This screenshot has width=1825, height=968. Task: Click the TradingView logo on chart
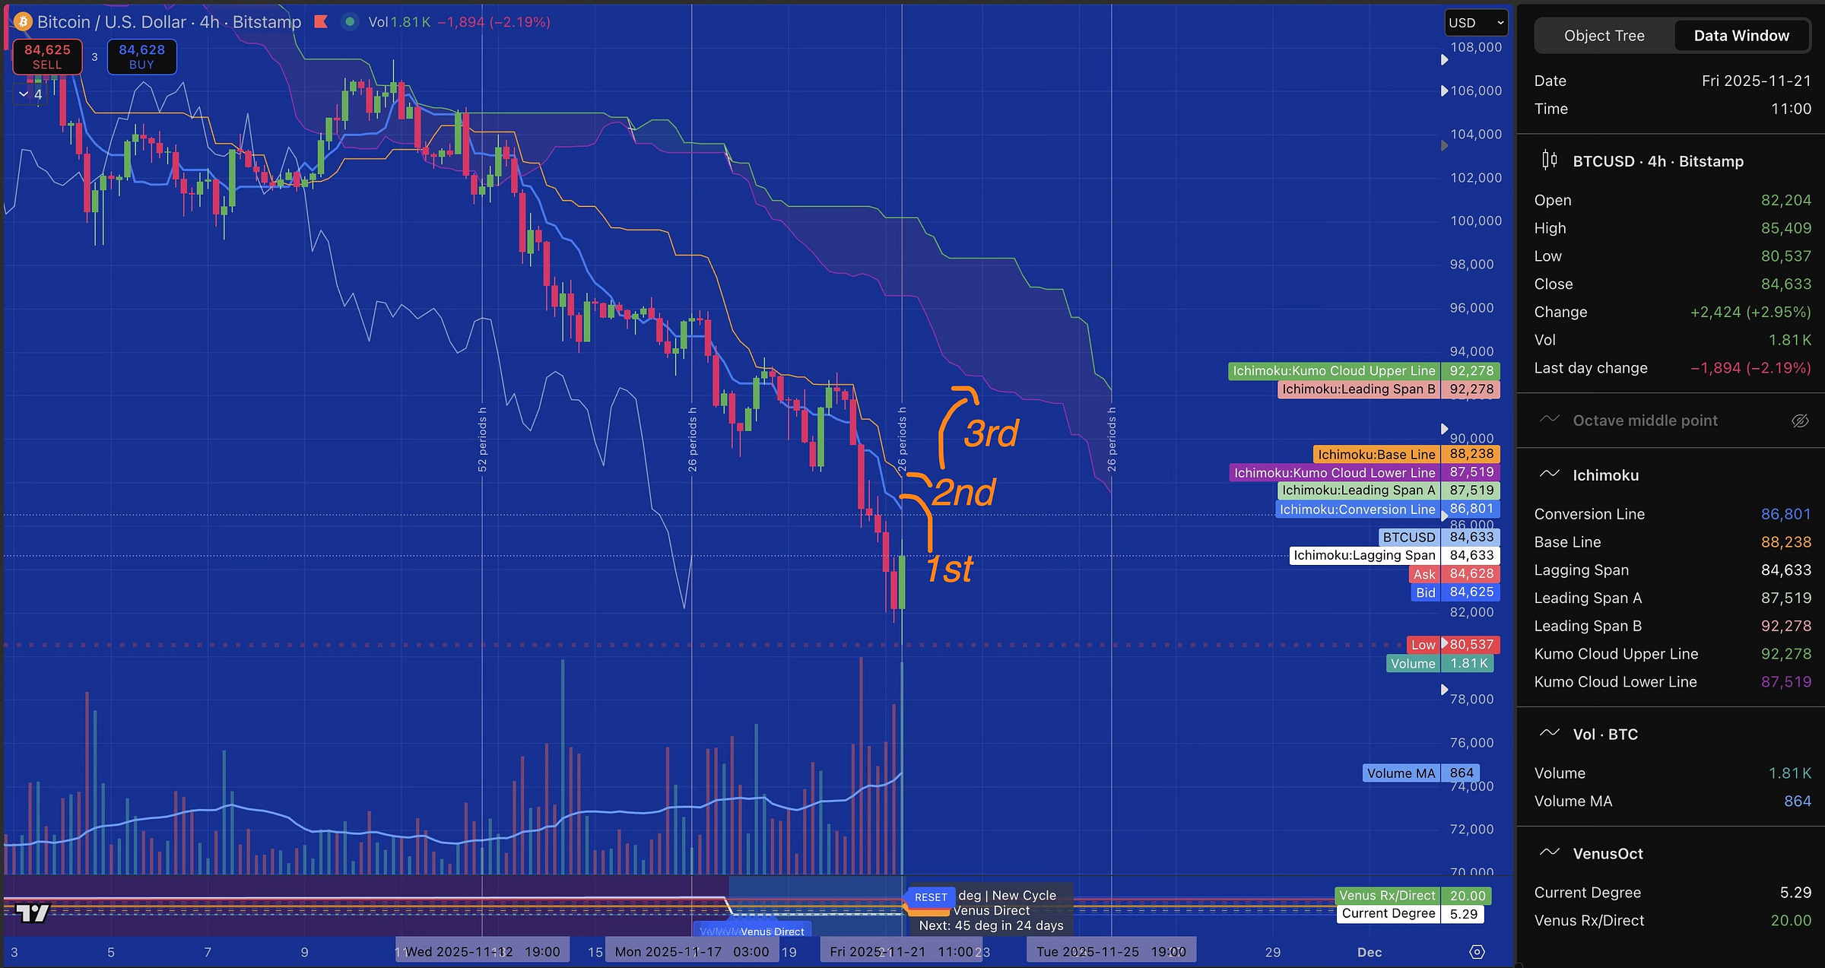click(x=33, y=912)
